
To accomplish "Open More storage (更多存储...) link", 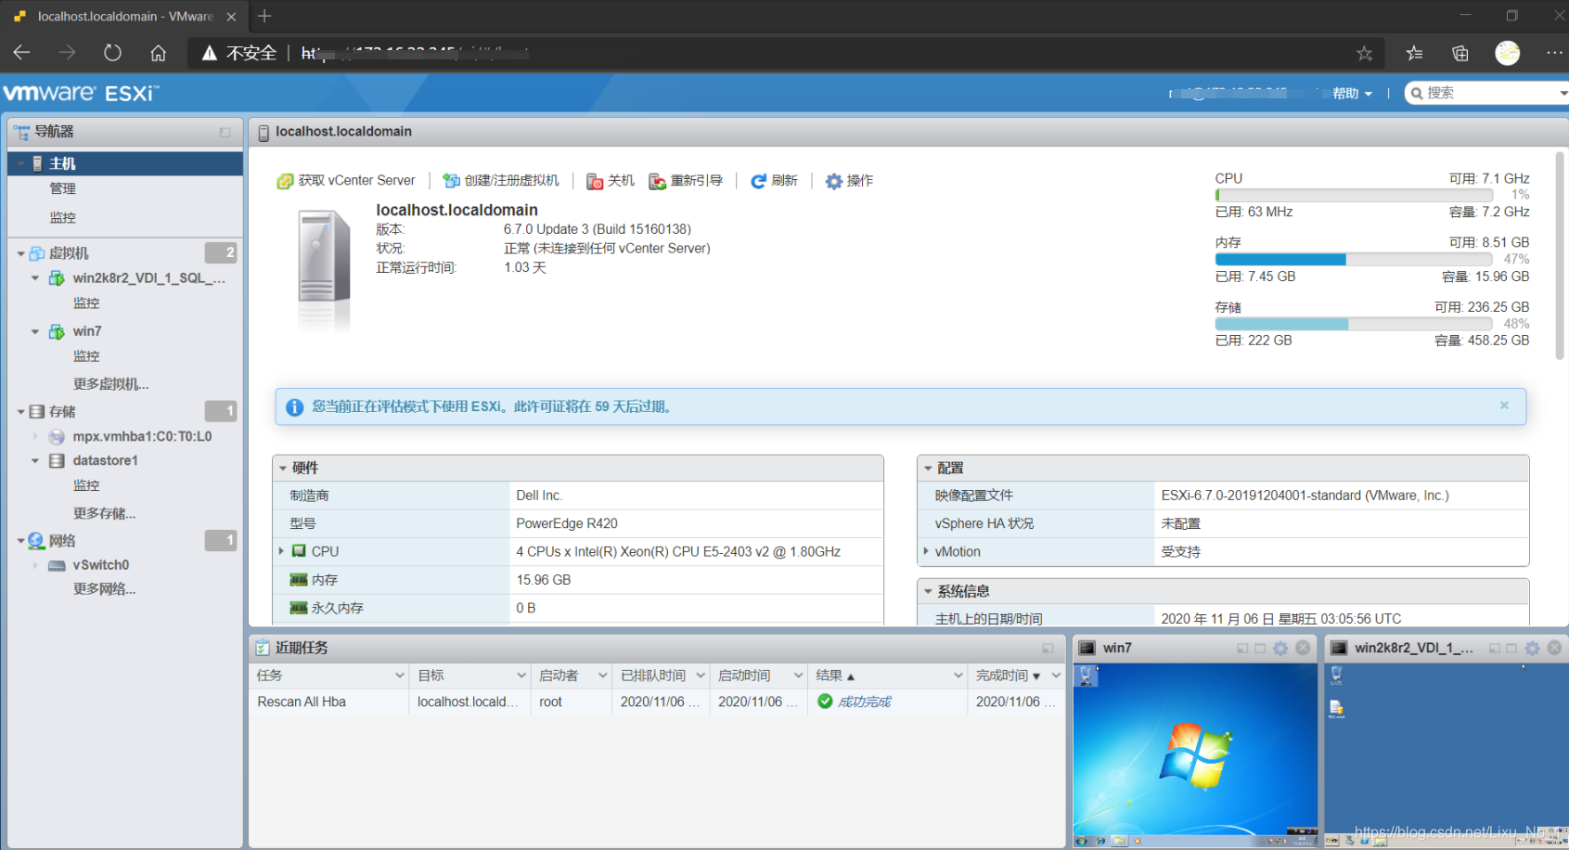I will [x=104, y=513].
